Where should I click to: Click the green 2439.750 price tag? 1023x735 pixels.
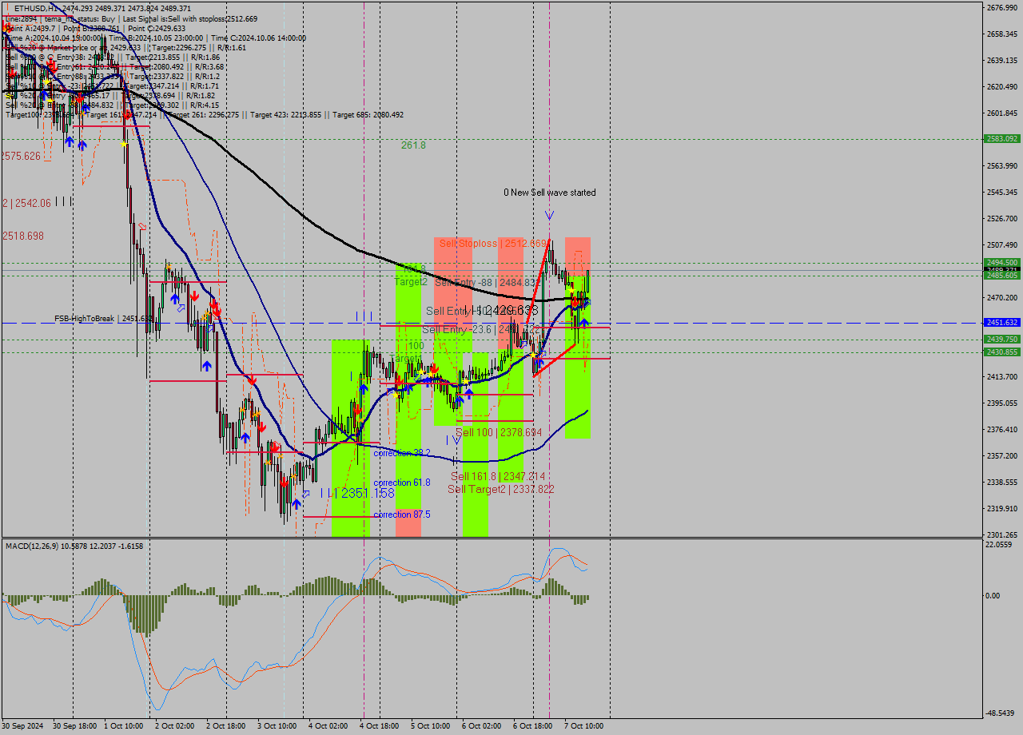1002,340
